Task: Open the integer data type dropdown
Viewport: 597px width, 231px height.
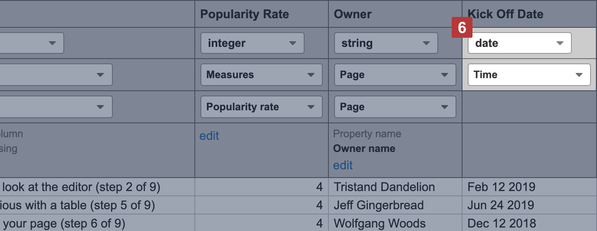Action: 252,43
